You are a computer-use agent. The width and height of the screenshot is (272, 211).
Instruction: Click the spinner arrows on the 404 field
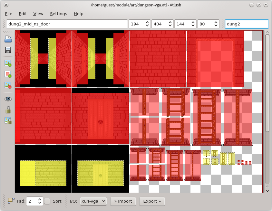(x=170, y=24)
